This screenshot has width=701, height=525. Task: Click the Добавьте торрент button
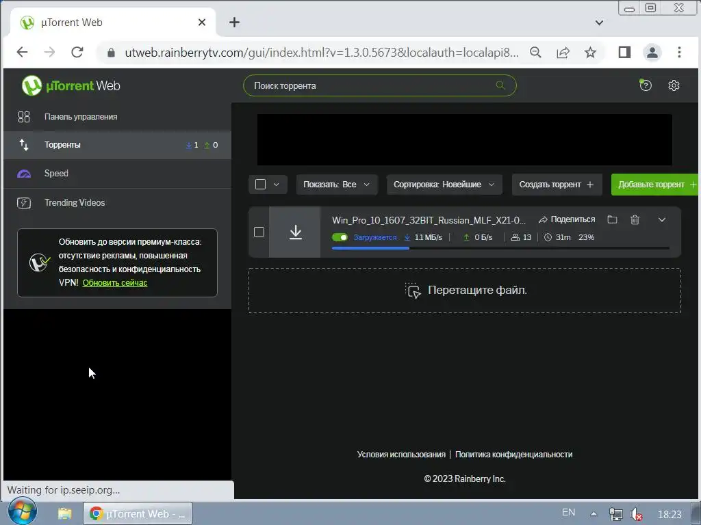click(655, 185)
